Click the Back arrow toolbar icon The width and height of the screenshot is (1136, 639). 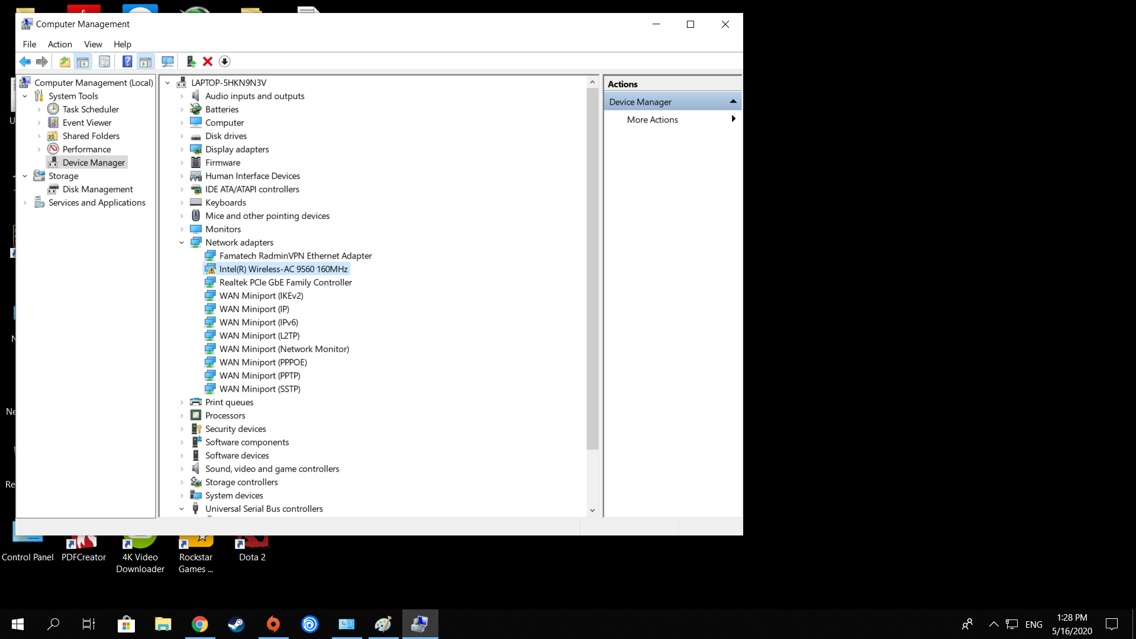(x=25, y=62)
